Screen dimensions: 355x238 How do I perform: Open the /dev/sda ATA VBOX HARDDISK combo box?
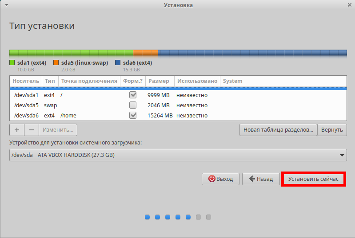[x=178, y=155]
